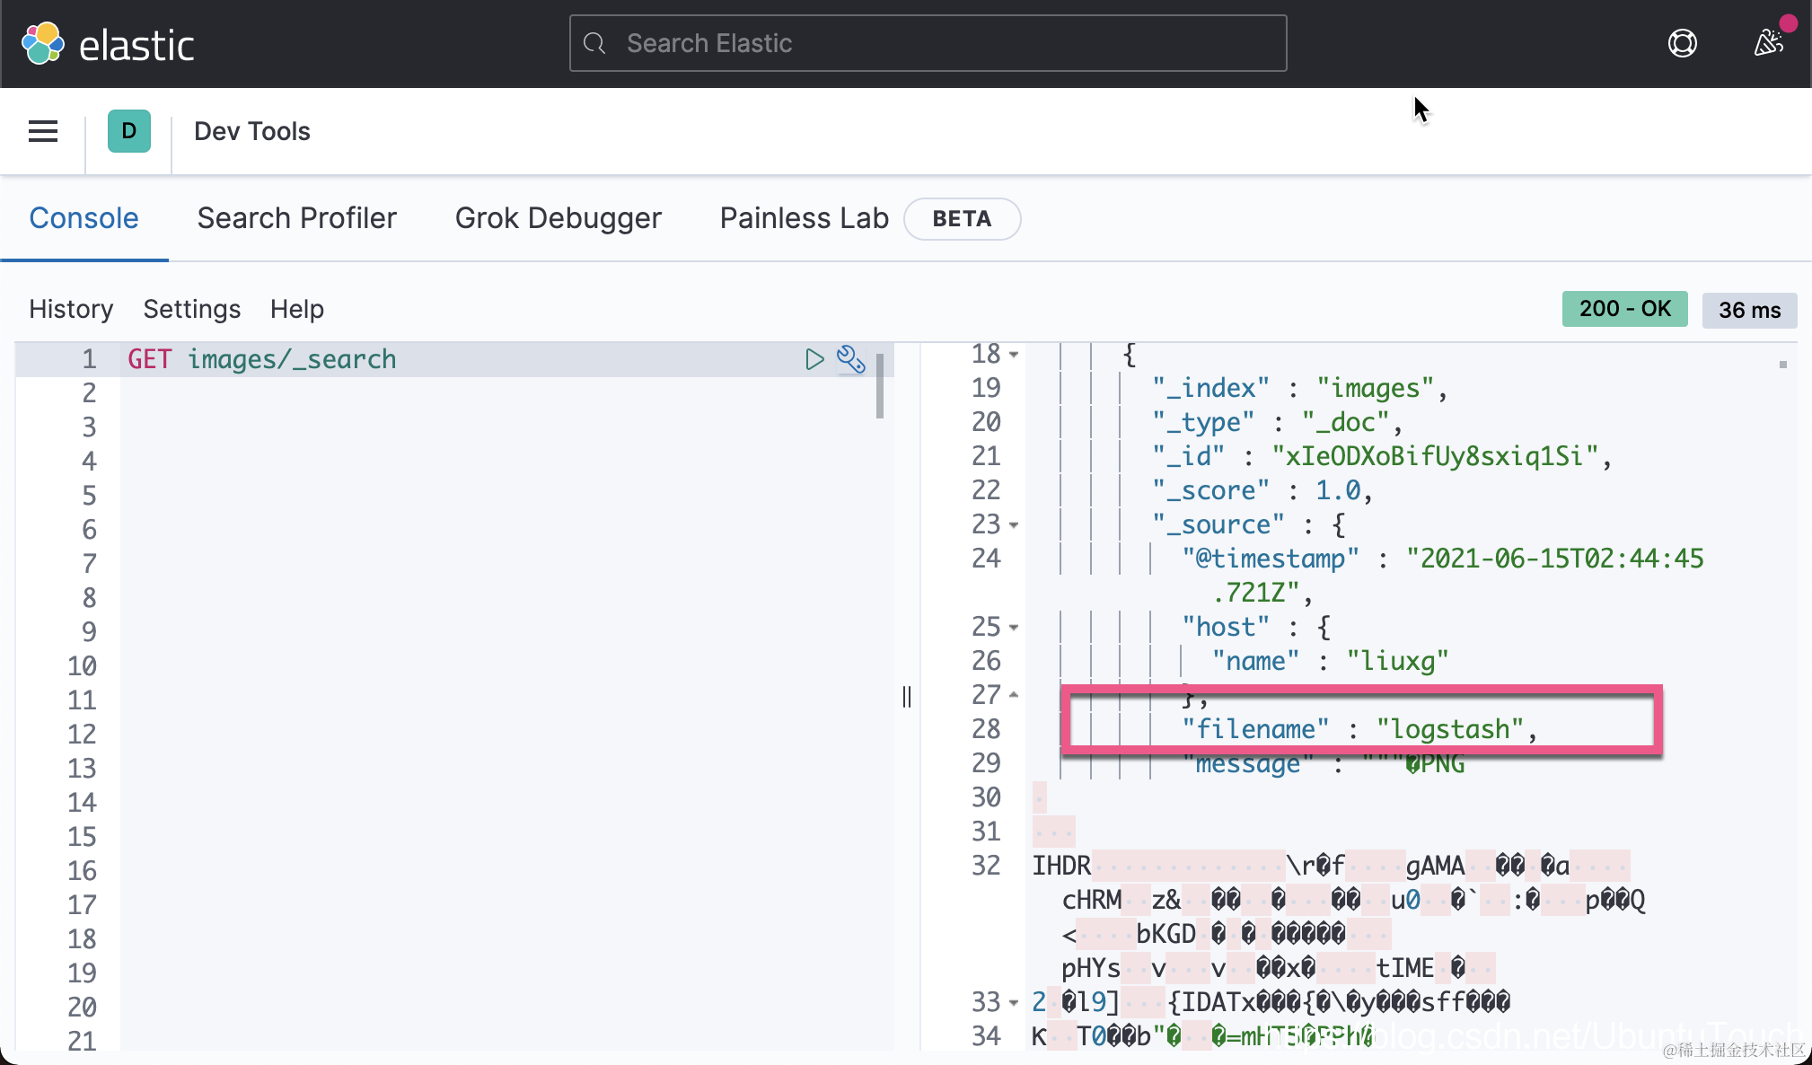Viewport: 1812px width, 1065px height.
Task: Click the Elastic logo icon
Action: click(x=43, y=44)
